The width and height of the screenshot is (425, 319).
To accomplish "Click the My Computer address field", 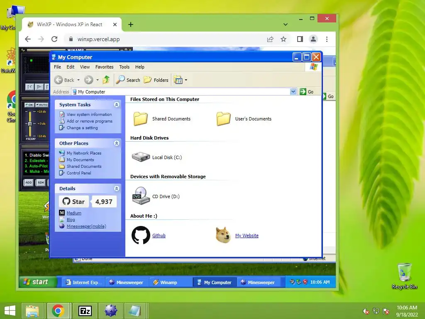I will tap(181, 92).
